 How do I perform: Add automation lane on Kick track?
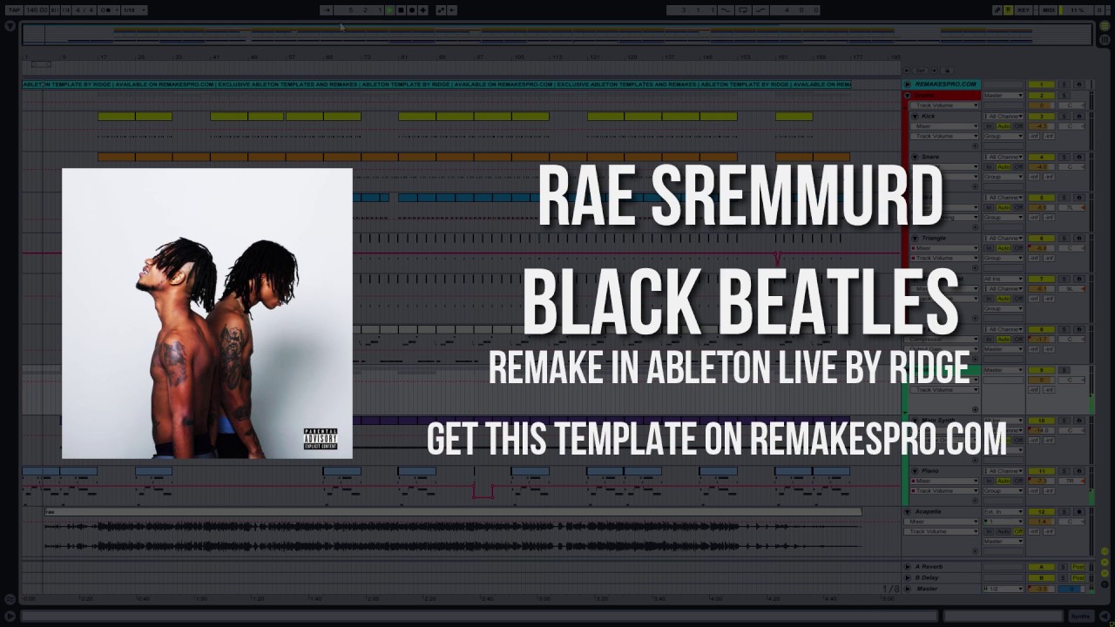(x=975, y=145)
